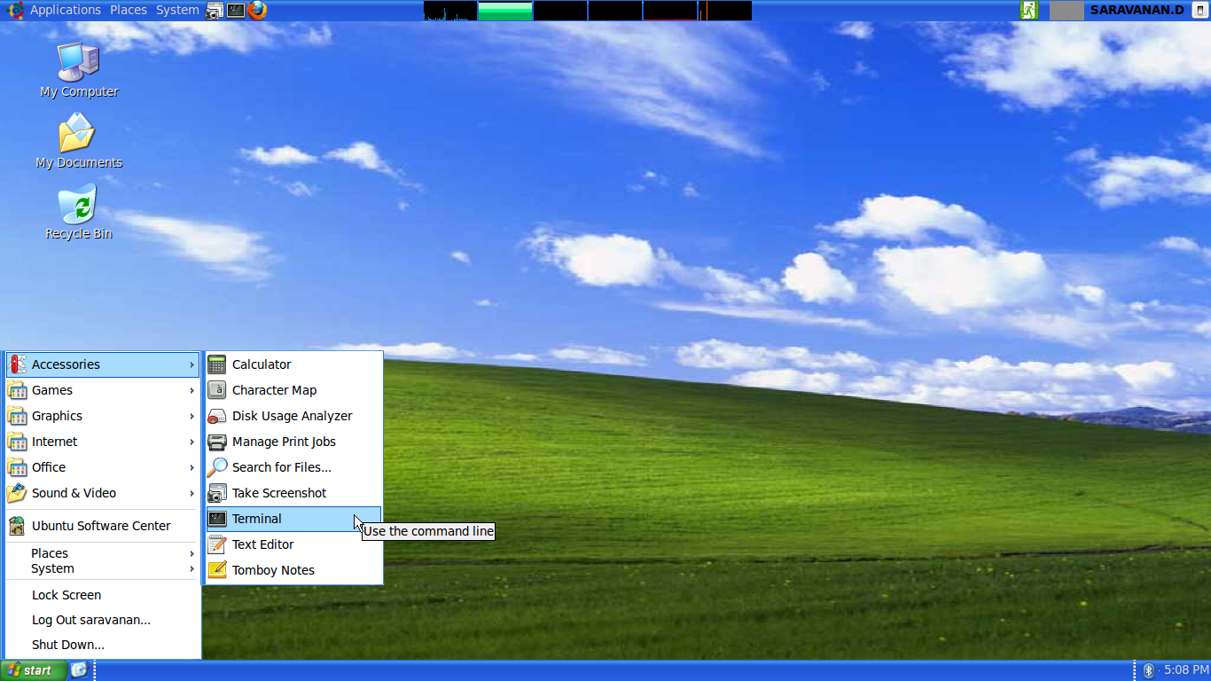Expand the Sound & Video category
The width and height of the screenshot is (1211, 681).
click(x=102, y=493)
